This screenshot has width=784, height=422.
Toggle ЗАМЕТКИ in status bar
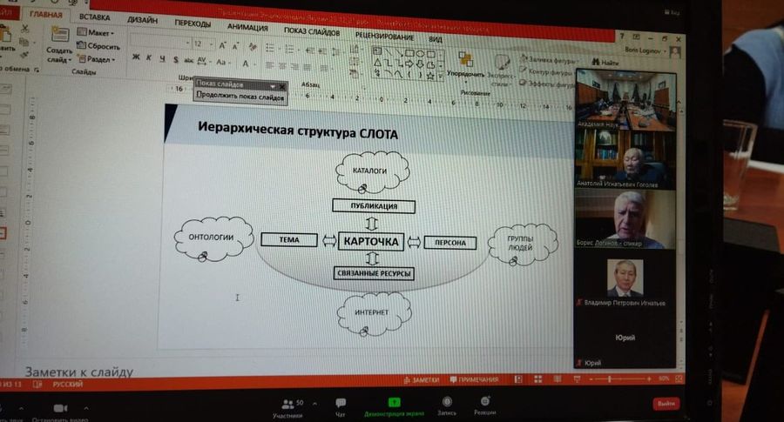click(x=422, y=380)
